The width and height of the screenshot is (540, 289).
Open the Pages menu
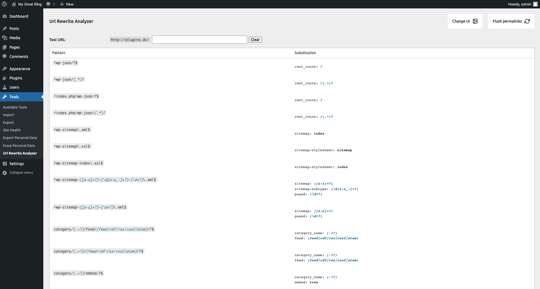(x=22, y=47)
